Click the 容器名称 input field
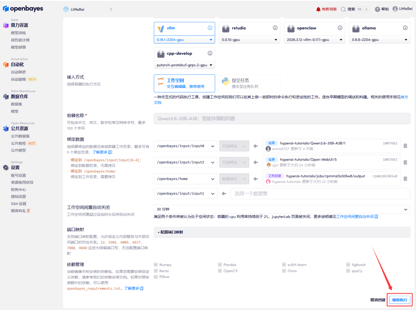 pos(282,119)
